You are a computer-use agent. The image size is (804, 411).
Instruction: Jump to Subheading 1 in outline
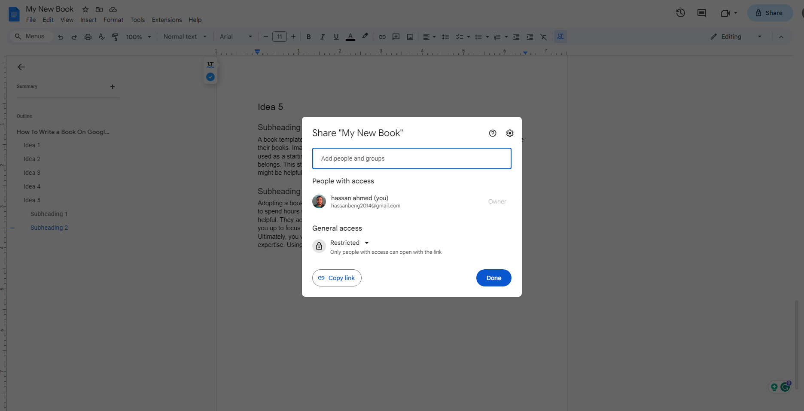pos(49,214)
